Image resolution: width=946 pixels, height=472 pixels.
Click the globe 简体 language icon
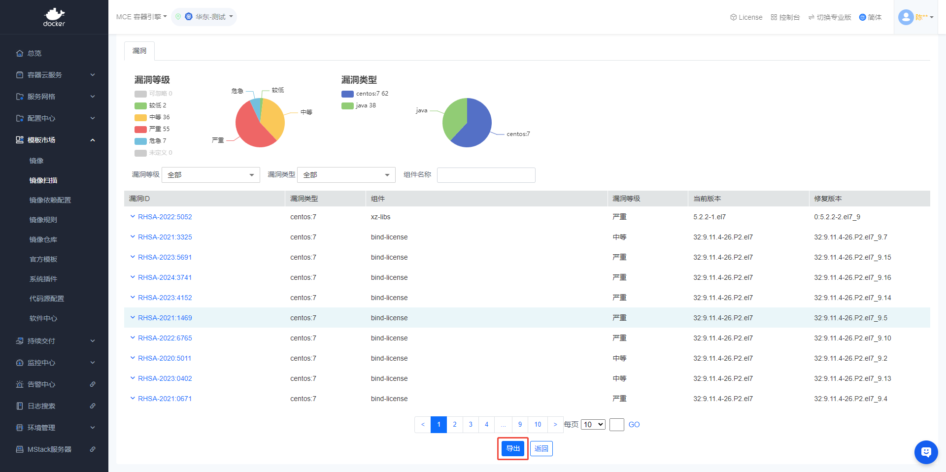click(862, 17)
